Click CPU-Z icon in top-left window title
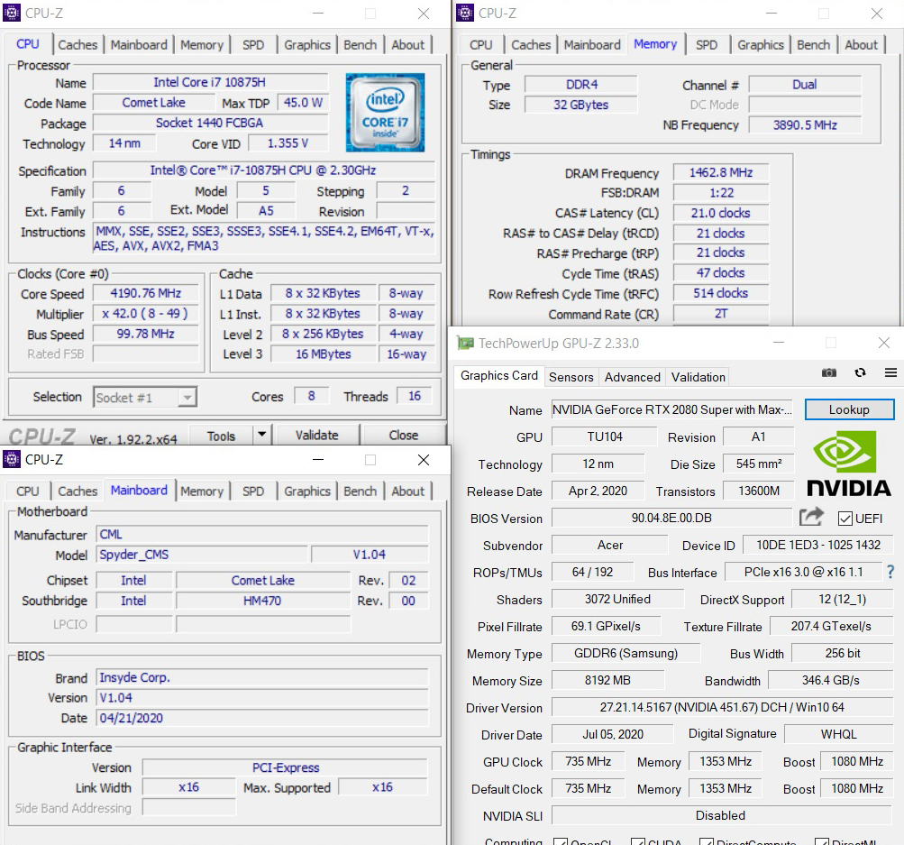The height and width of the screenshot is (845, 904). click(x=12, y=13)
